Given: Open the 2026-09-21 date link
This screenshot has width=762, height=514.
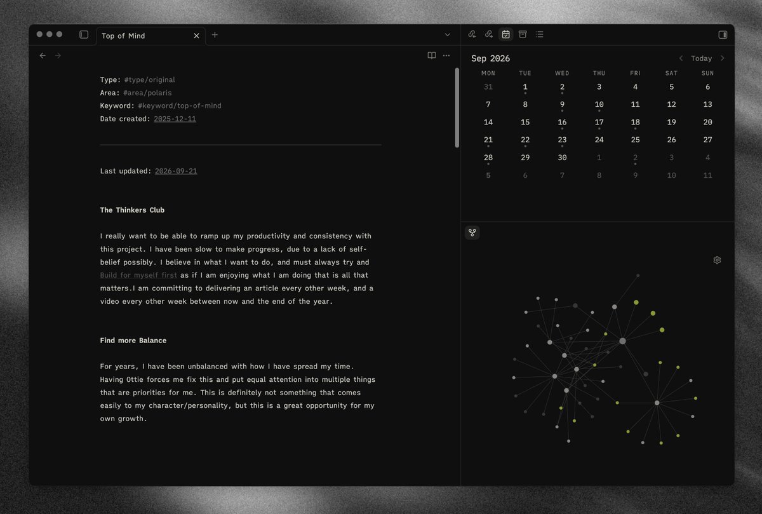Looking at the screenshot, I should point(176,171).
